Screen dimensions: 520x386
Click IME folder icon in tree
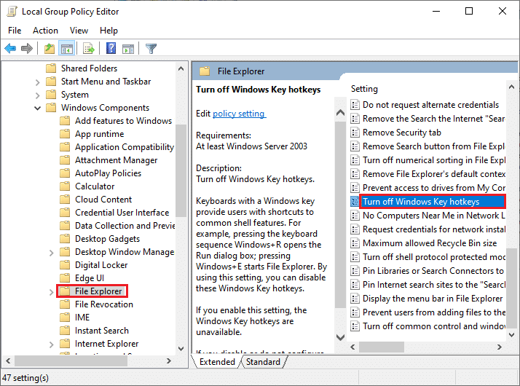[x=65, y=318]
